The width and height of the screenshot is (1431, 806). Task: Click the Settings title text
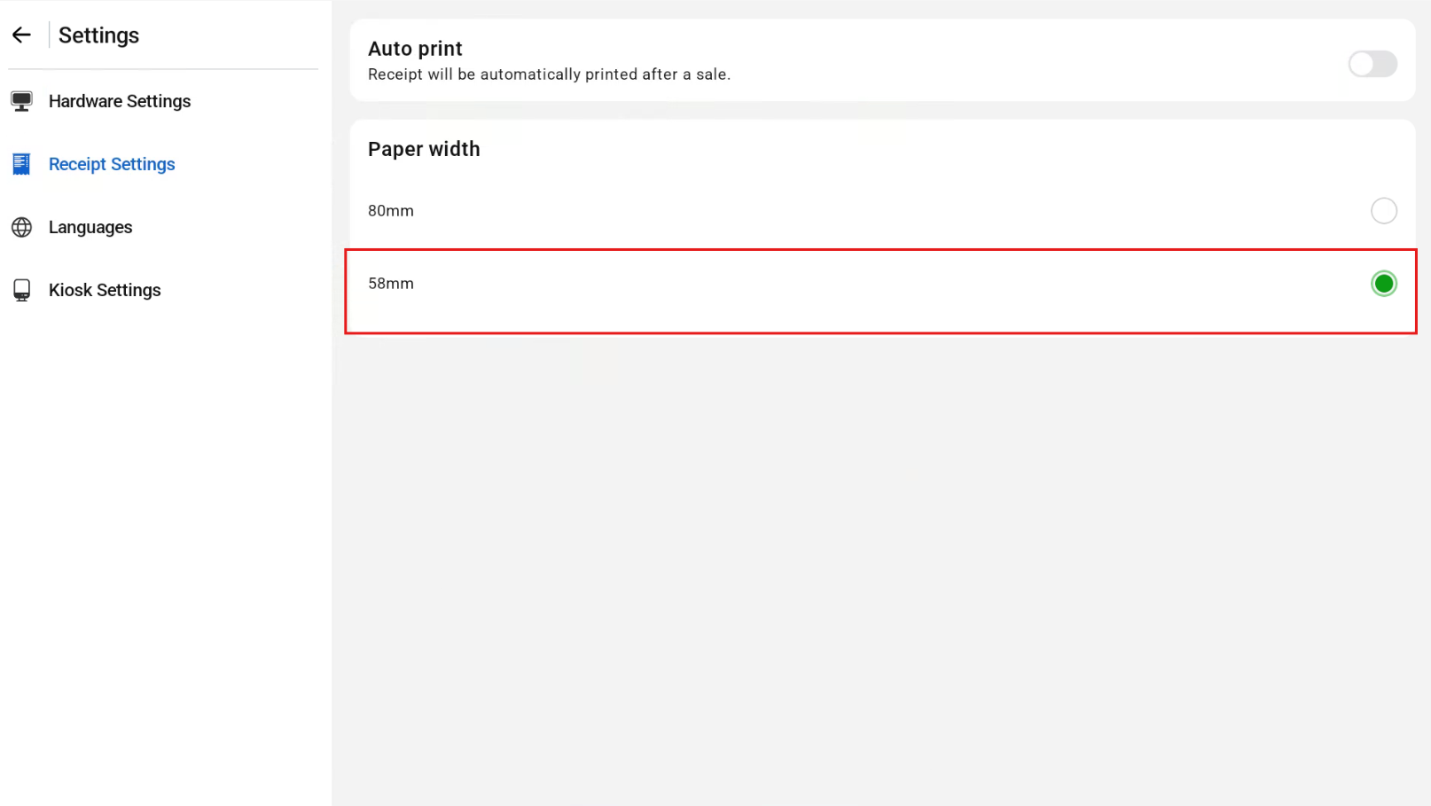[x=98, y=35]
